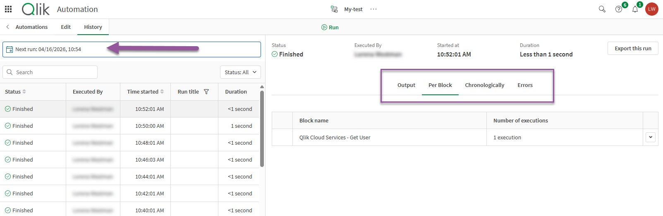
Task: Open the Errors tab
Action: click(525, 85)
